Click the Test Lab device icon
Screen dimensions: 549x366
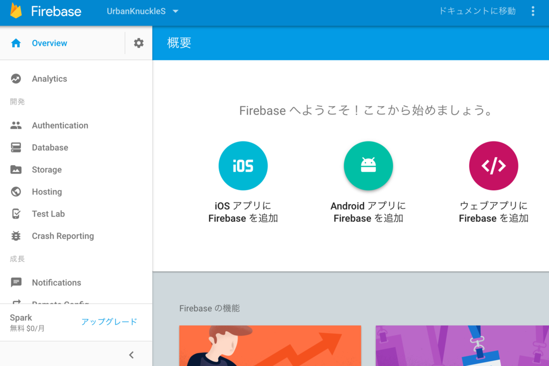click(16, 214)
